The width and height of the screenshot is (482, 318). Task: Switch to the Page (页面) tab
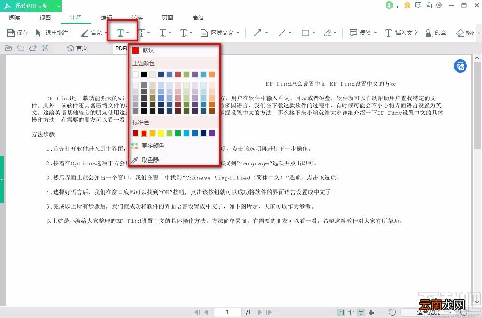tap(168, 17)
